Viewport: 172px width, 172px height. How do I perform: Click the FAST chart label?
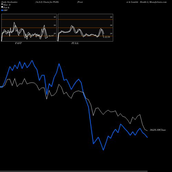click(x=19, y=43)
